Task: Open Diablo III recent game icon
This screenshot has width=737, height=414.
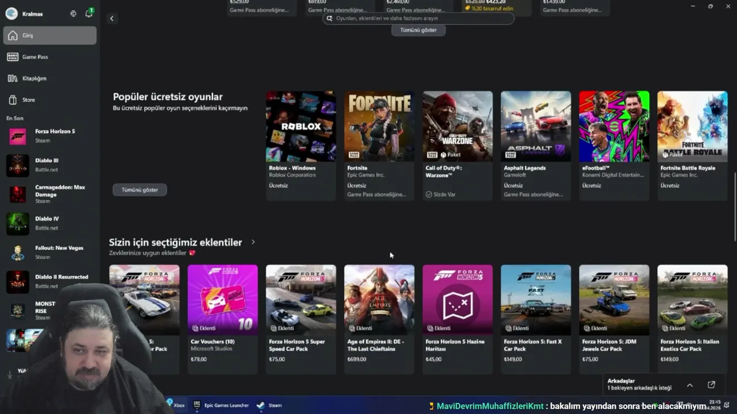Action: (x=17, y=166)
